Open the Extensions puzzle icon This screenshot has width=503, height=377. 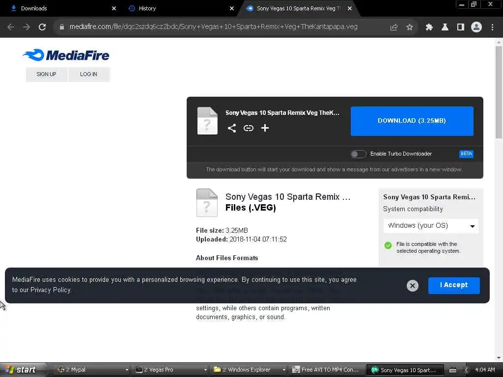pyautogui.click(x=429, y=27)
